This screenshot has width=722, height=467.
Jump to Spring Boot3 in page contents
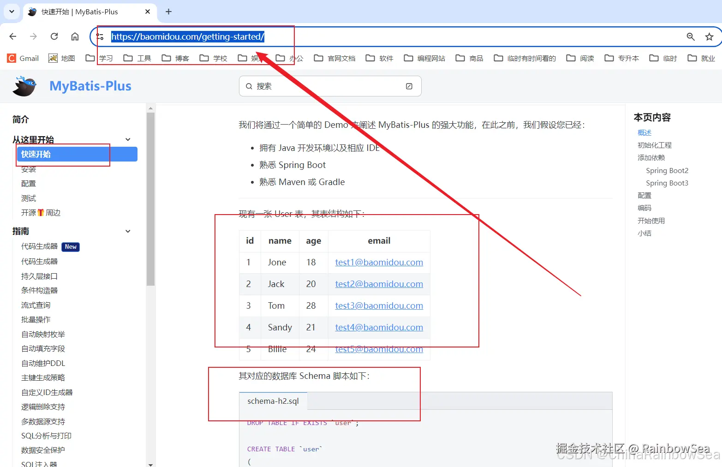(667, 183)
